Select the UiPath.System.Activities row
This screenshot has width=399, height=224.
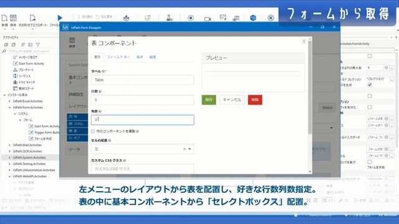click(x=30, y=157)
